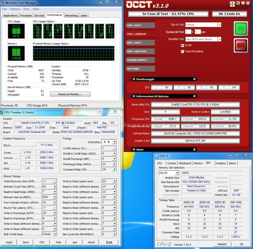253x249 pixels.
Task: Switch to the Graphics tab in CPU-Z
Action: coord(221,163)
